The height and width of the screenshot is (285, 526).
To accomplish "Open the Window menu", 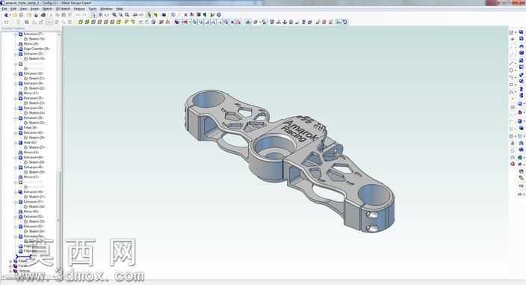I will 106,9.
